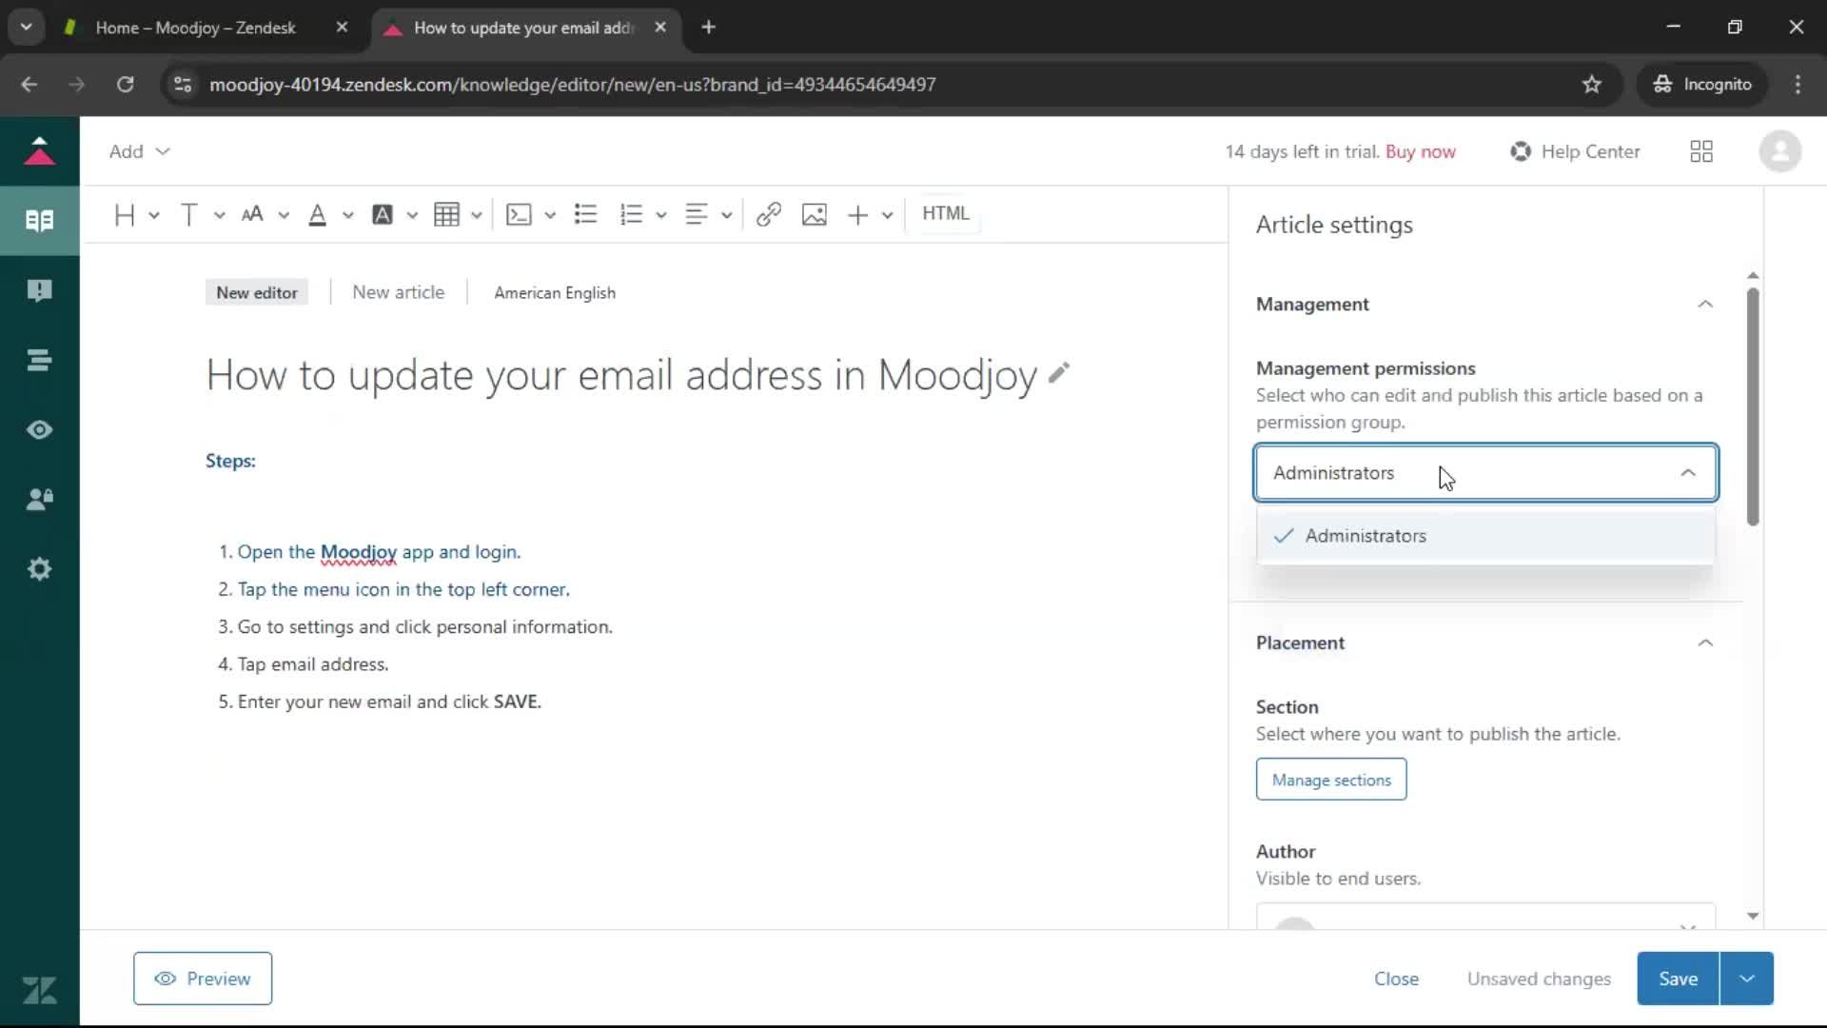
Task: Open the text style dropdown arrow
Action: point(220,216)
